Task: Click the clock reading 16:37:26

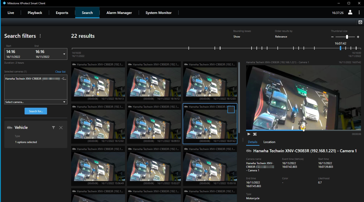Action: click(338, 13)
